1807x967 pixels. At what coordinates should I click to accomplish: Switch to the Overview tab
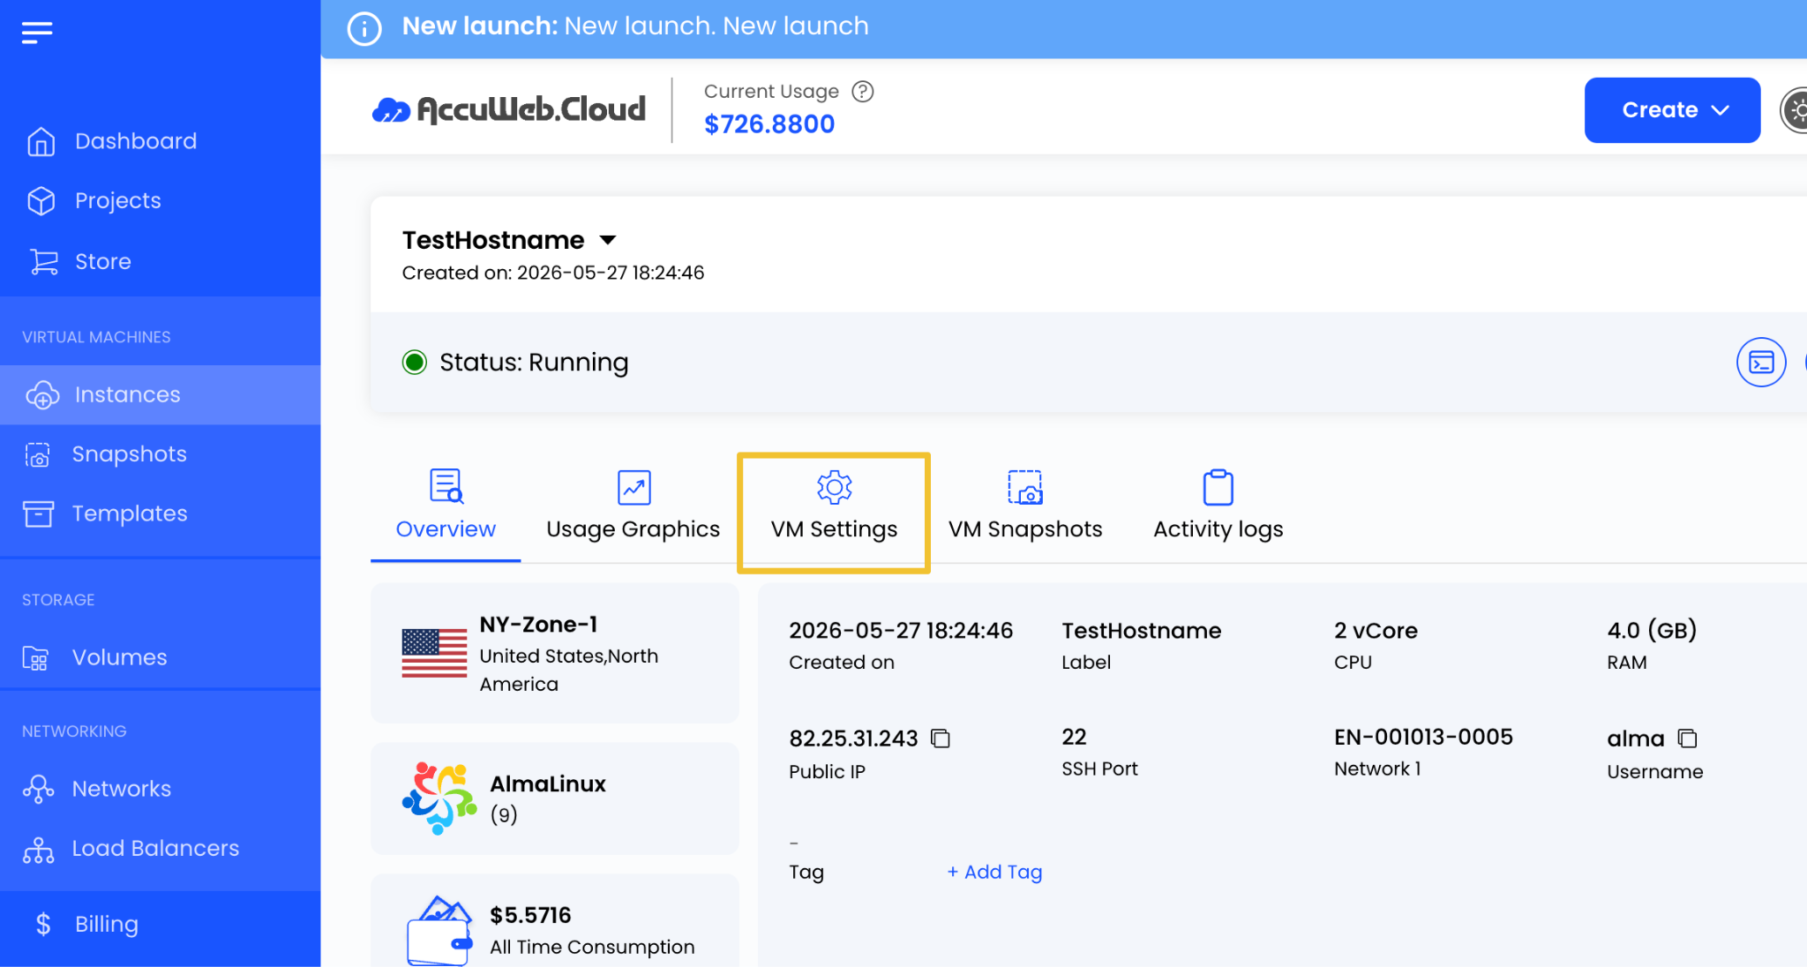pos(446,506)
